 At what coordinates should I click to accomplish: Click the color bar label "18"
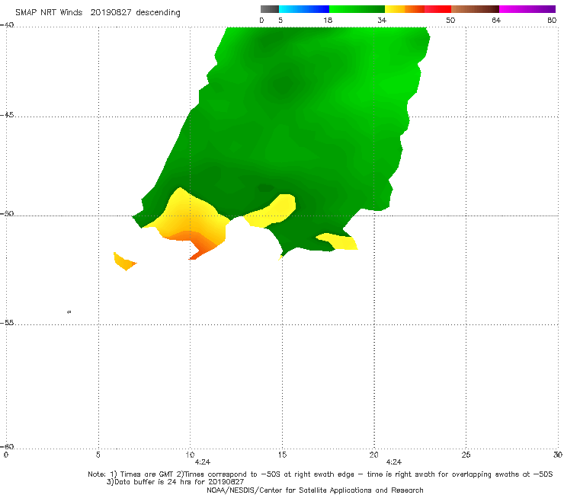click(x=328, y=21)
